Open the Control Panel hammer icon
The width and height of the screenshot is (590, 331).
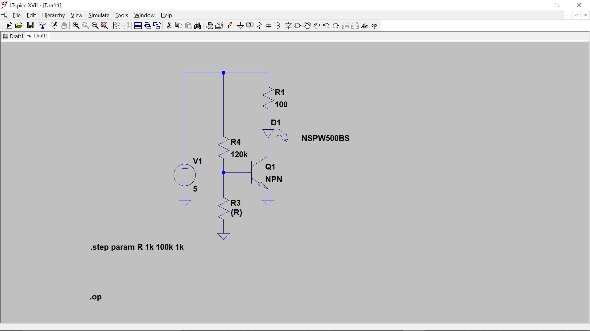(42, 26)
